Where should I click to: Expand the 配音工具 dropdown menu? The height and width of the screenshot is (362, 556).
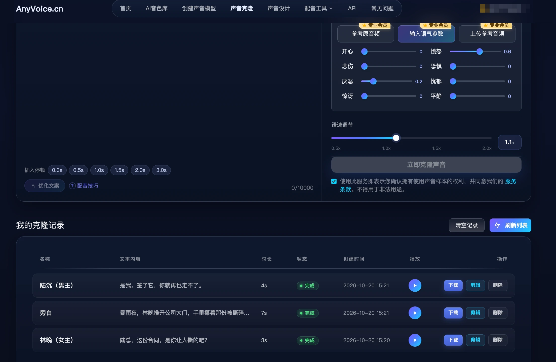(319, 9)
